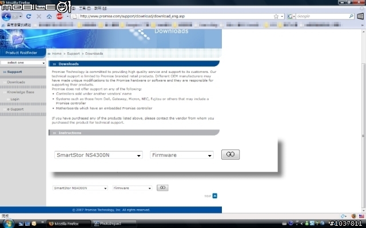Open the Product Fastfinder 'select one' dropdown
The width and height of the screenshot is (366, 228).
pyautogui.click(x=23, y=63)
